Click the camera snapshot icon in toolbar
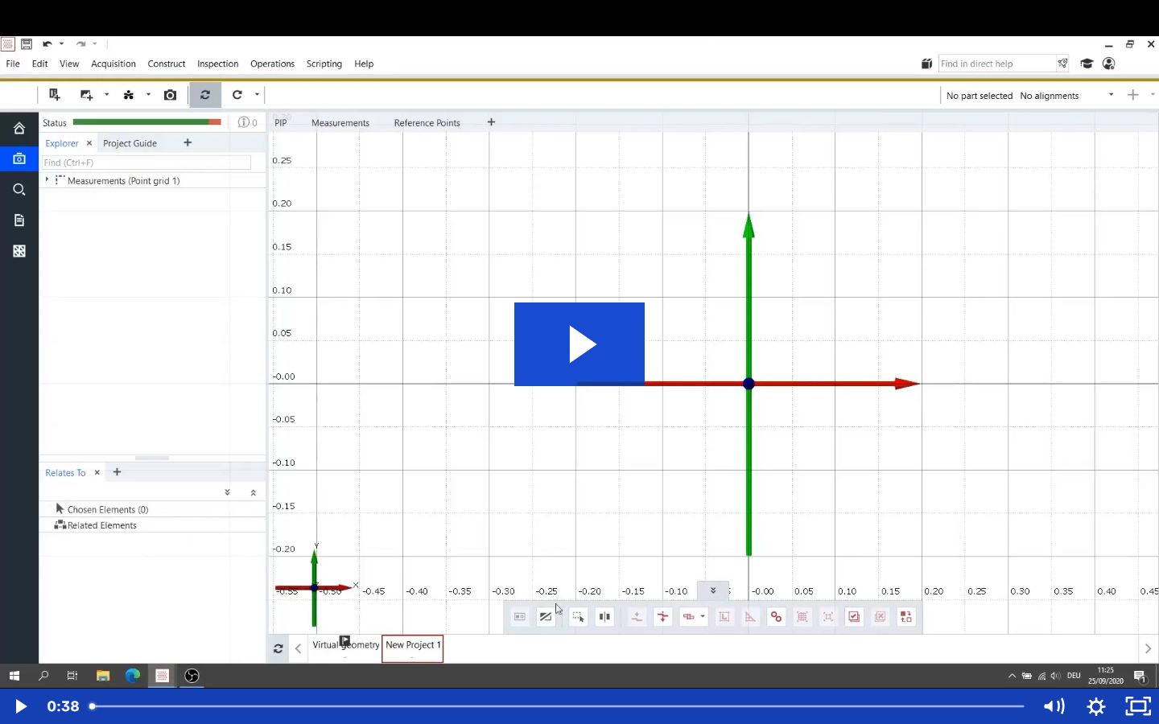The image size is (1159, 724). click(170, 95)
